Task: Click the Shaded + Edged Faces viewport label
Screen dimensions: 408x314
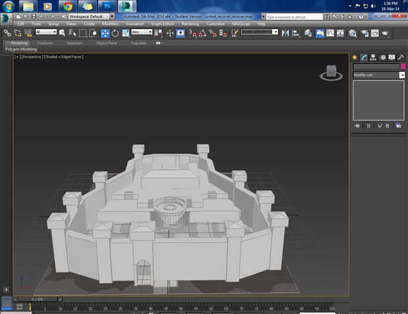Action: [63, 57]
